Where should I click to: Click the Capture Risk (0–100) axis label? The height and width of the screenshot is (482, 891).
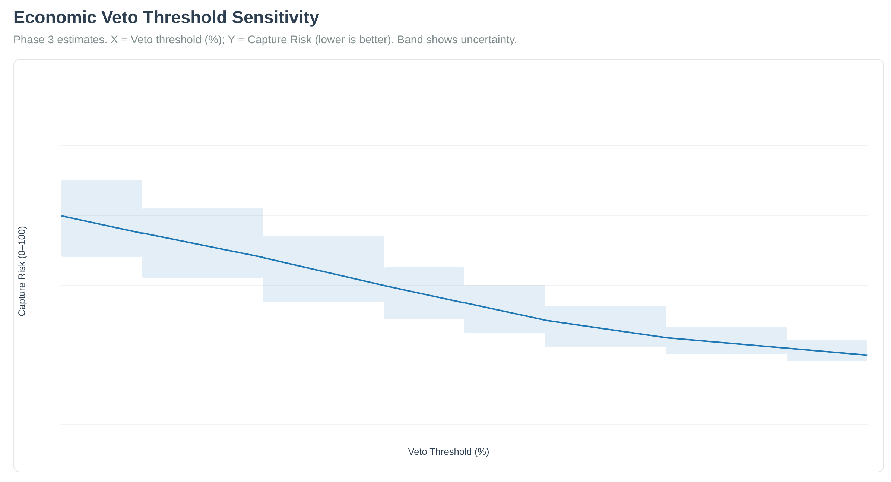[22, 271]
